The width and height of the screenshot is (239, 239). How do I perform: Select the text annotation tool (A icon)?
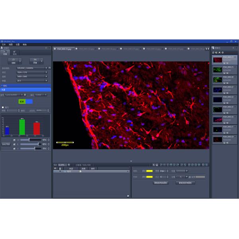click(x=154, y=165)
